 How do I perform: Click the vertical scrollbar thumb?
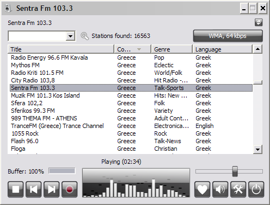pos(257,82)
